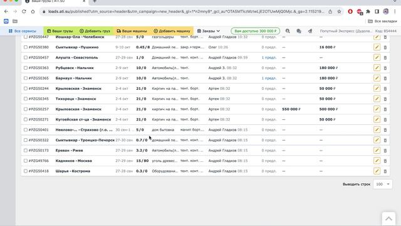
Task: Go back in browser history
Action: (x=6, y=11)
